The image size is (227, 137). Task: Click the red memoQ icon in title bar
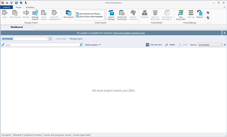(3, 3)
